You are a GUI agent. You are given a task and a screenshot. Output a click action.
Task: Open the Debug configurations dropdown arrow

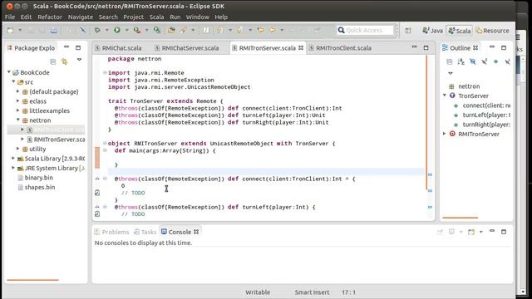pos(106,31)
